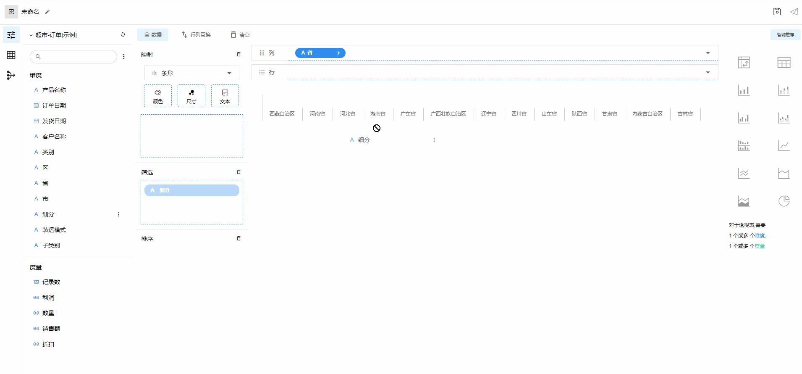Select the pivot table chart type

(x=744, y=63)
